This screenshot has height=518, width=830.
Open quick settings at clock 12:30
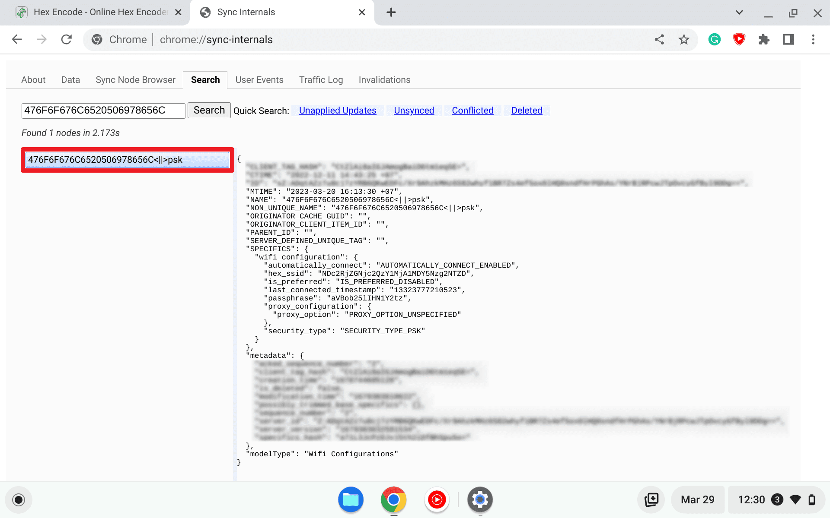[x=751, y=500]
